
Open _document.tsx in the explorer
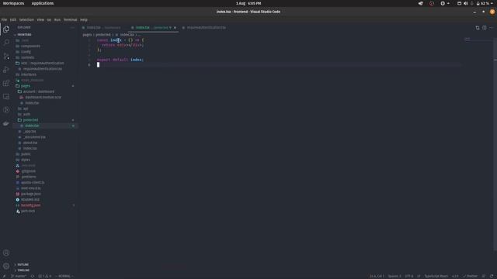pos(34,137)
